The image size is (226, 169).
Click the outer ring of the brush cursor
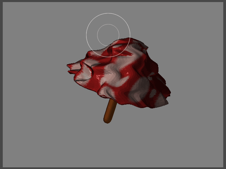86,35
